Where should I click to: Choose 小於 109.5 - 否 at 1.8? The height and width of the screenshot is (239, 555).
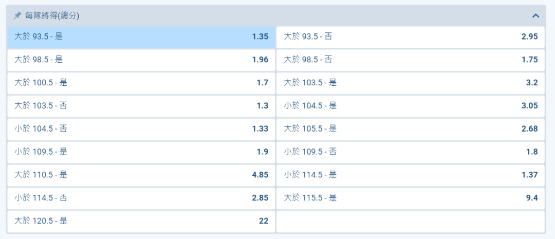[410, 152]
